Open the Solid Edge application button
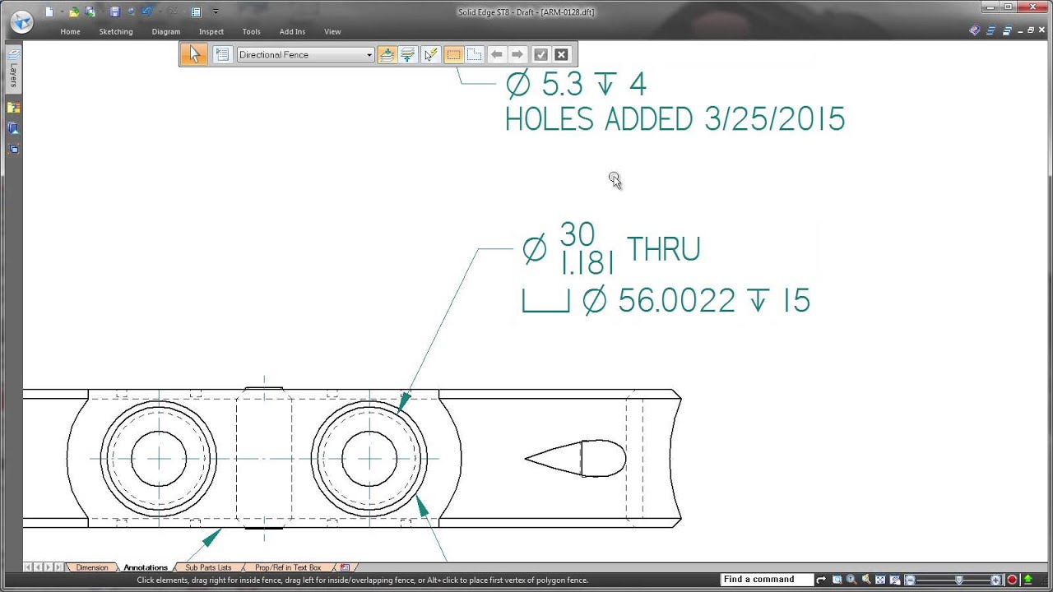Image resolution: width=1053 pixels, height=592 pixels. 21,22
